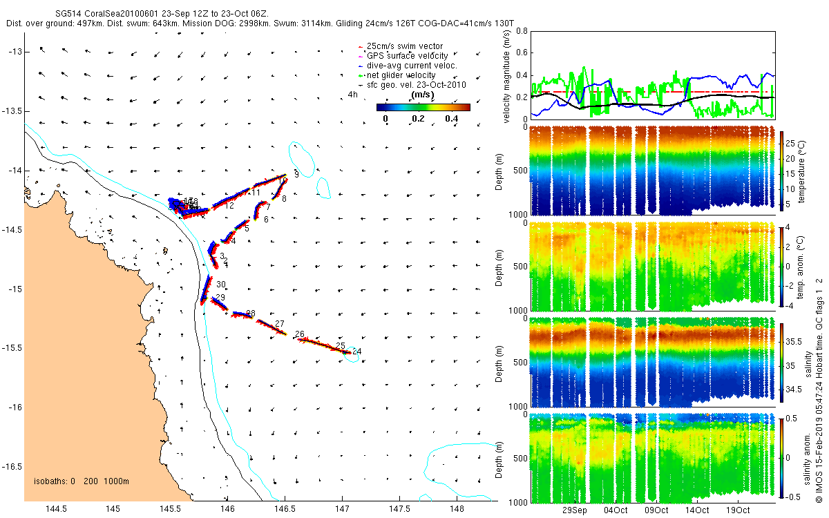Click dive-avg current veloc. legend entry
Viewport: 829px width, 518px height.
pos(407,65)
